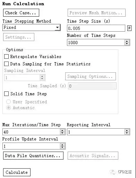Open the Time Stepping Method dropdown
This screenshot has width=136, height=178.
(x=32, y=27)
